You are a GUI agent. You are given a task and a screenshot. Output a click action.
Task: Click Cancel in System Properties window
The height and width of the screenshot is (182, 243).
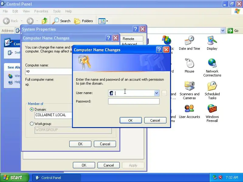(x=108, y=165)
